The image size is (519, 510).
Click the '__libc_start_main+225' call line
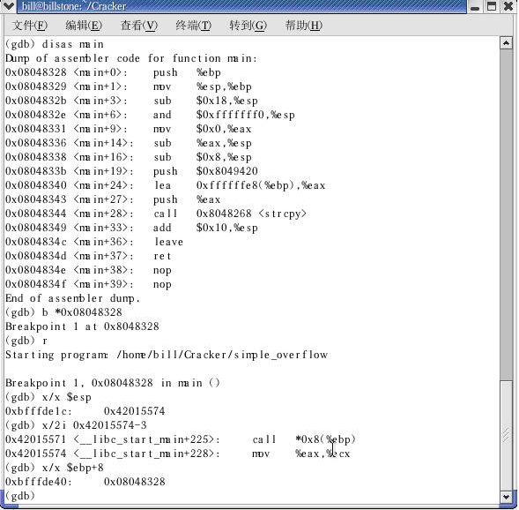click(181, 439)
